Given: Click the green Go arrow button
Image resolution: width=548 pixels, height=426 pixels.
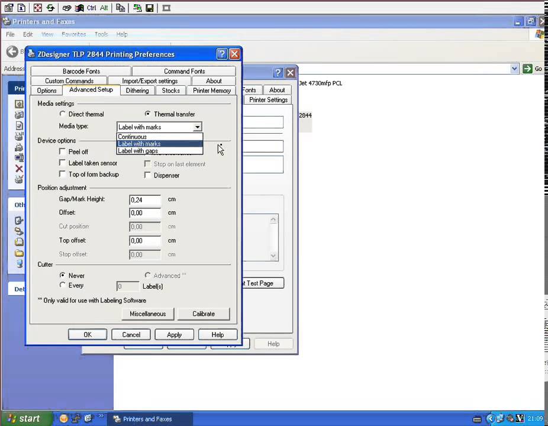Looking at the screenshot, I should click(527, 69).
